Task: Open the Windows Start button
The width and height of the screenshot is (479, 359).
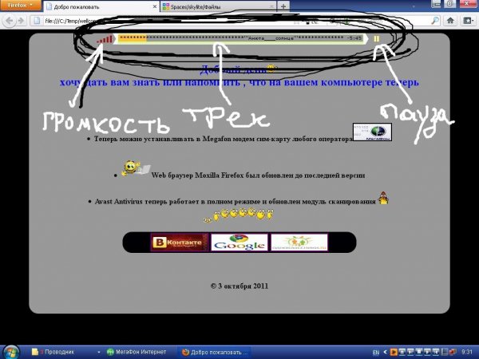Action: (x=10, y=353)
